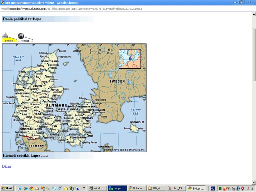256x192 pixels.
Task: Click the BORNHOLM label on the map
Action: 137,122
